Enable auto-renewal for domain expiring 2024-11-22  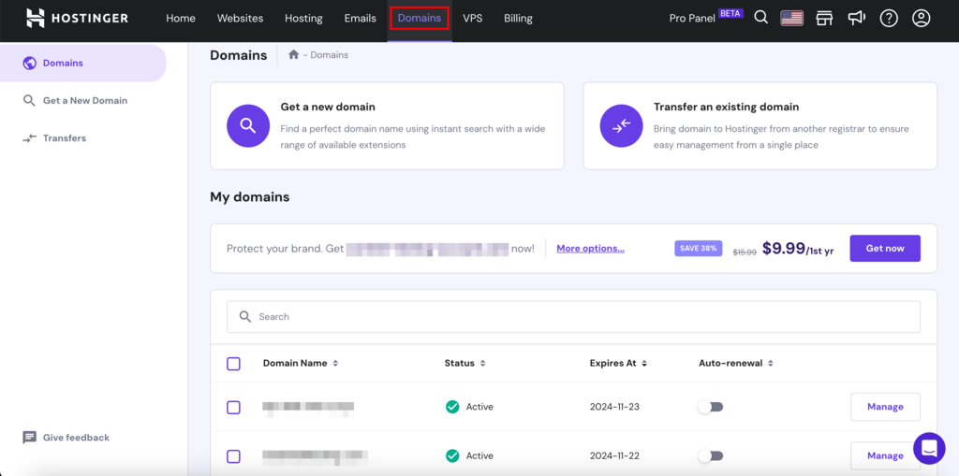[x=711, y=455]
